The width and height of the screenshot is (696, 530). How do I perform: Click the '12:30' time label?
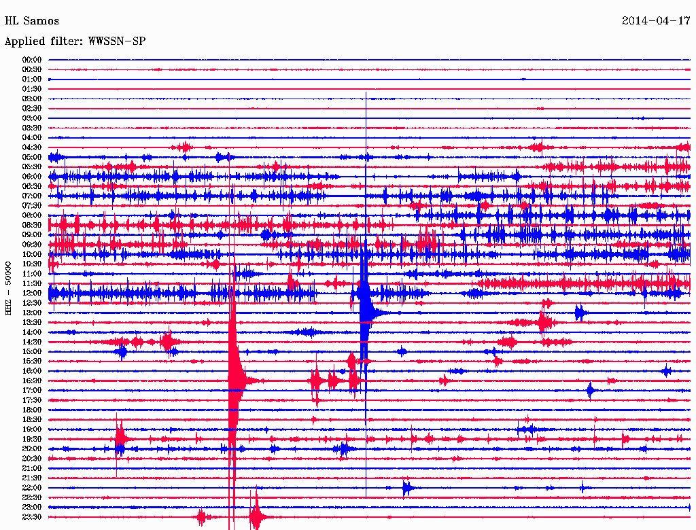point(32,303)
